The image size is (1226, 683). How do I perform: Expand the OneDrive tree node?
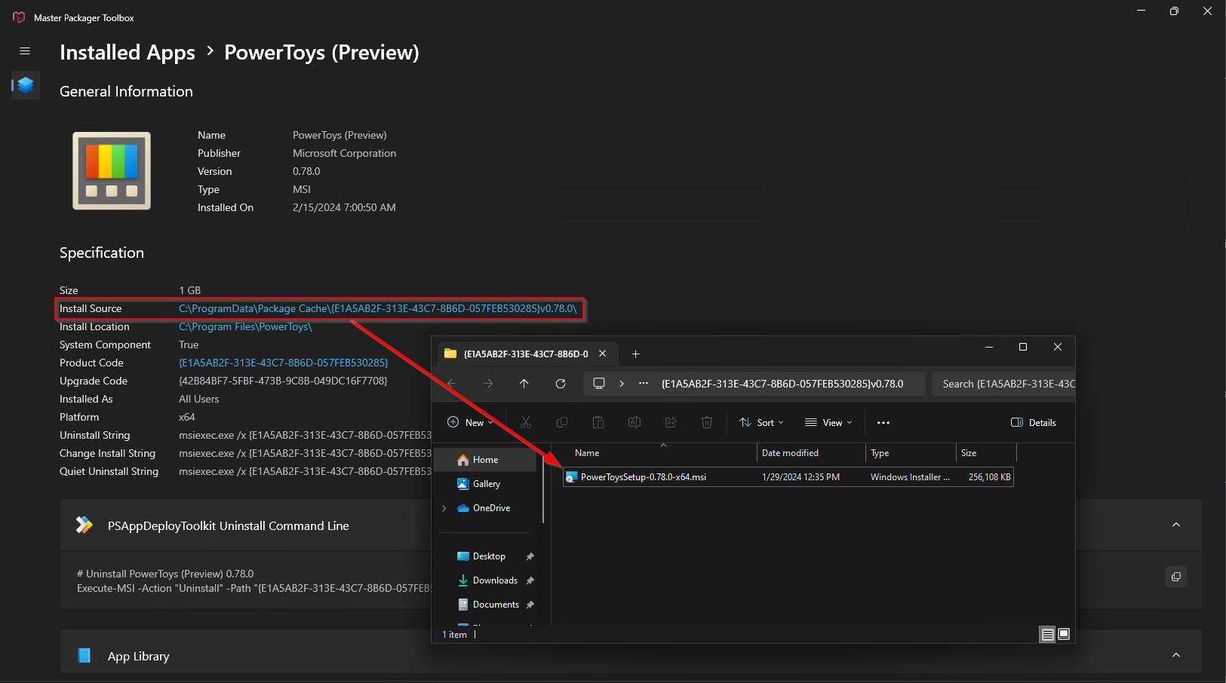444,508
